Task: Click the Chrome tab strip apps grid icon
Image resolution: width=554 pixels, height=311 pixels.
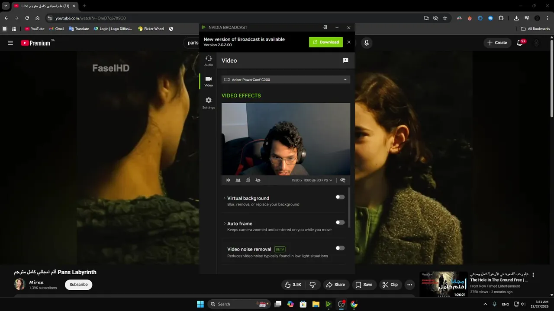Action: point(14,29)
